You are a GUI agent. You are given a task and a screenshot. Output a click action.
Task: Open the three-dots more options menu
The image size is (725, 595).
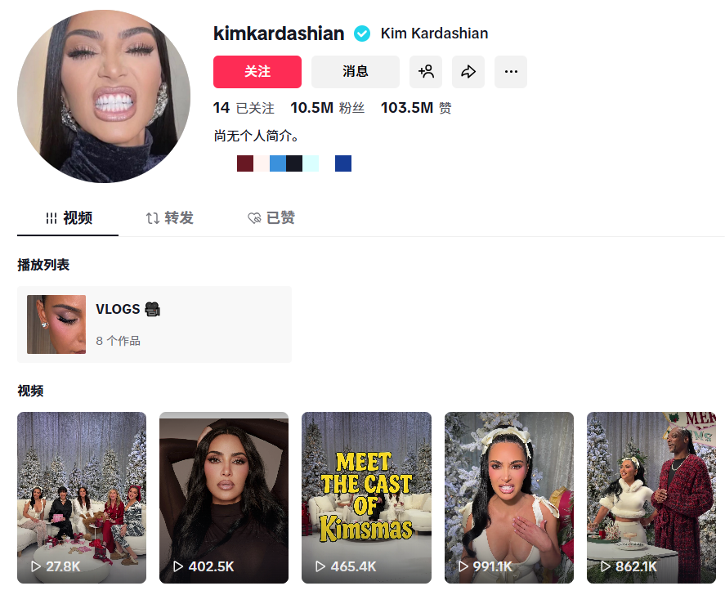click(x=511, y=72)
